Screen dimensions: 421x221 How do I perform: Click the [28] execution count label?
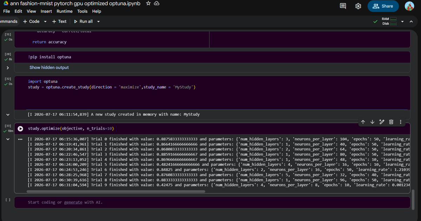point(7,54)
